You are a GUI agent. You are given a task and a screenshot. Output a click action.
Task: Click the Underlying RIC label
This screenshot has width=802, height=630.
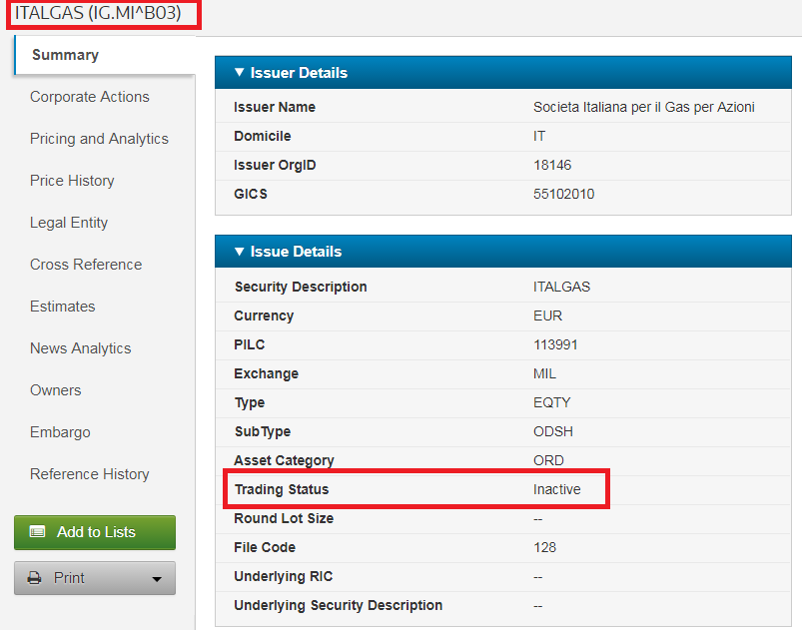click(283, 577)
